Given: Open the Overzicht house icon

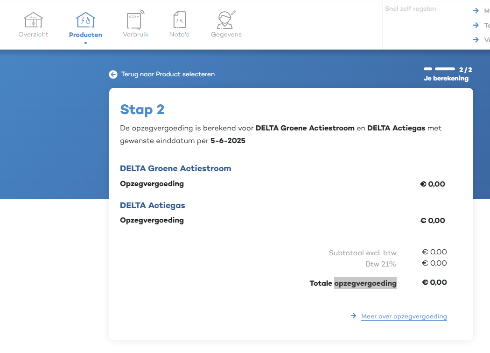Looking at the screenshot, I should tap(33, 20).
